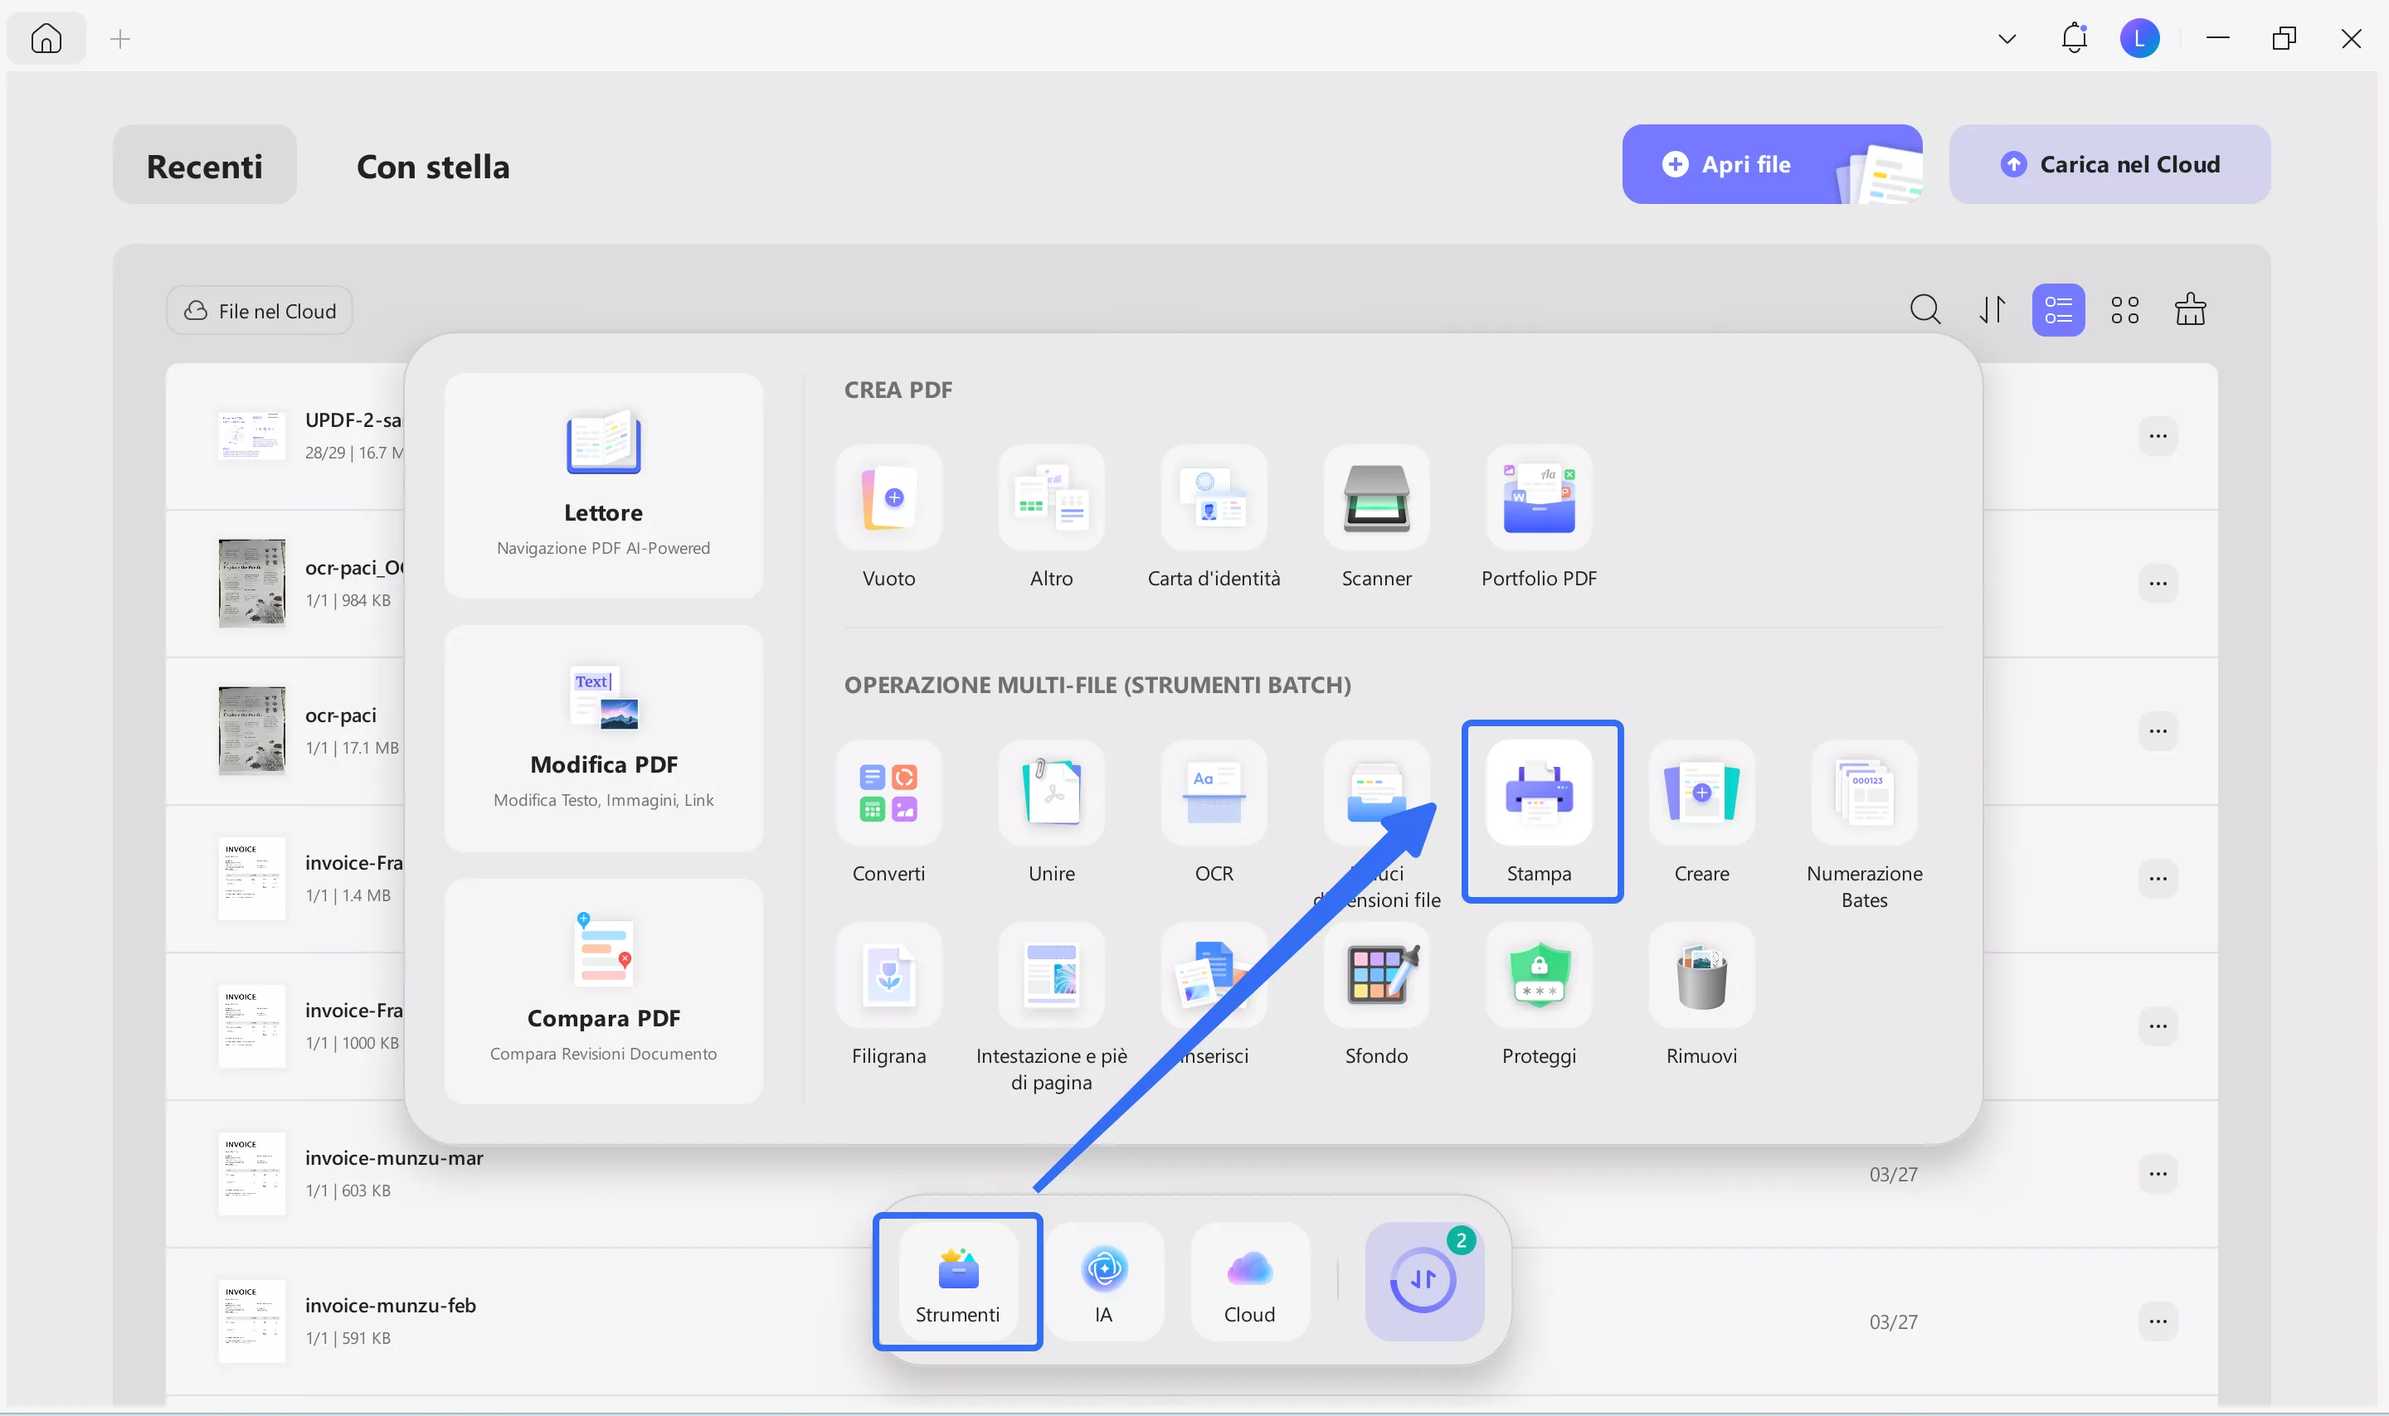Open the invoice-munzu-mar file thumbnail
Screen dimensions: 2389x1416
[251, 1174]
